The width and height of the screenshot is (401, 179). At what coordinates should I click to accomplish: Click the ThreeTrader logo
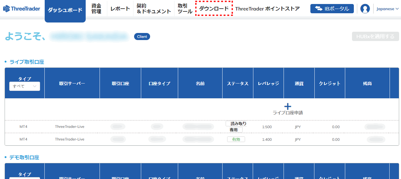22,9
